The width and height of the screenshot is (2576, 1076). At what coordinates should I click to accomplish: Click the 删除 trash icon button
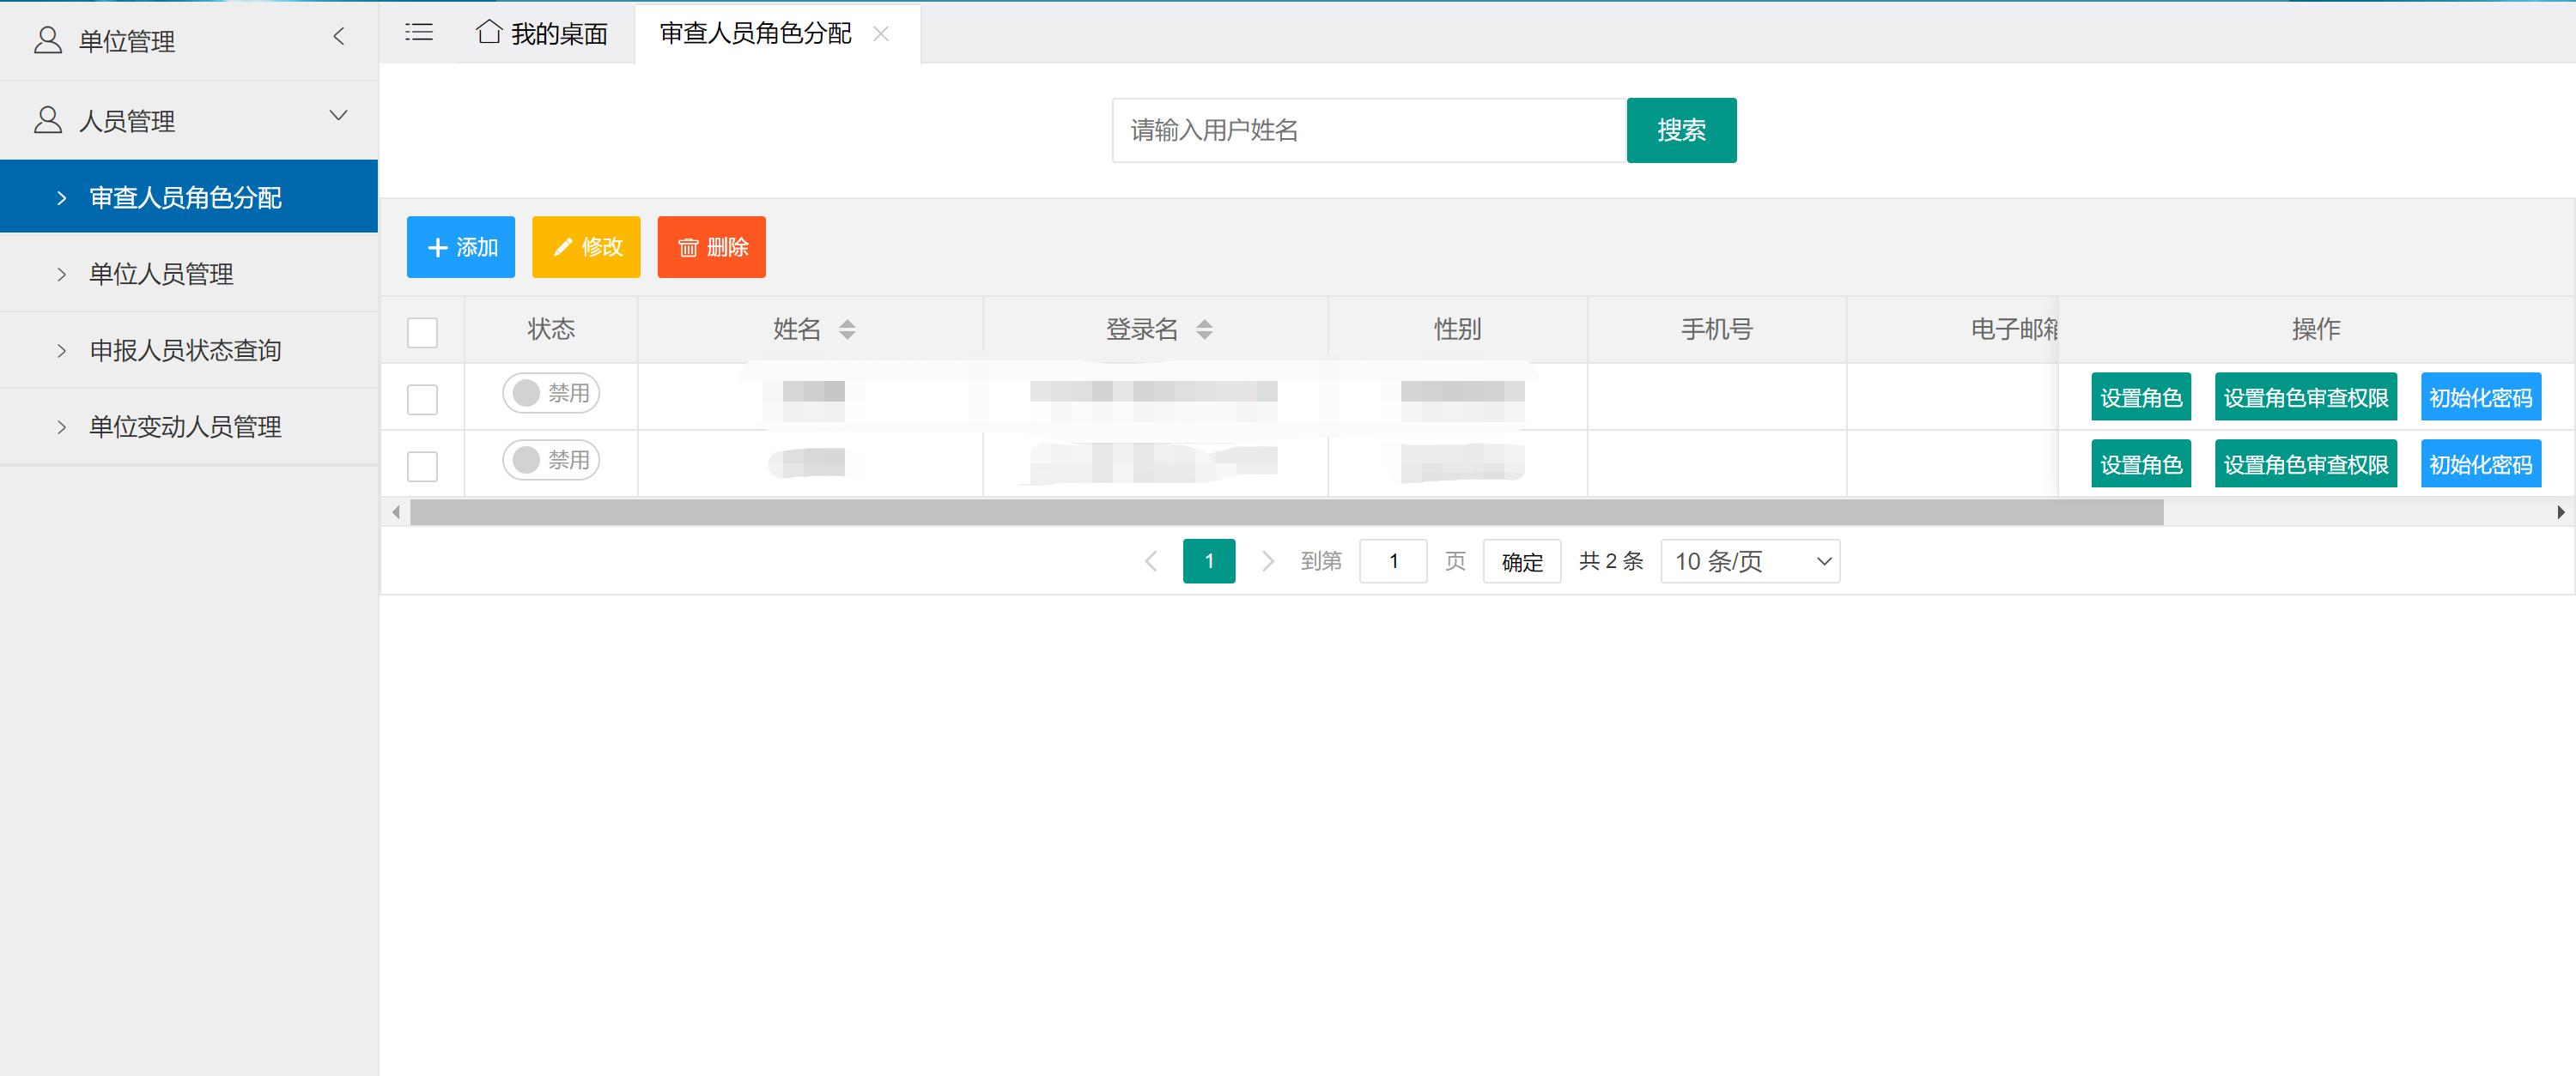coord(688,247)
